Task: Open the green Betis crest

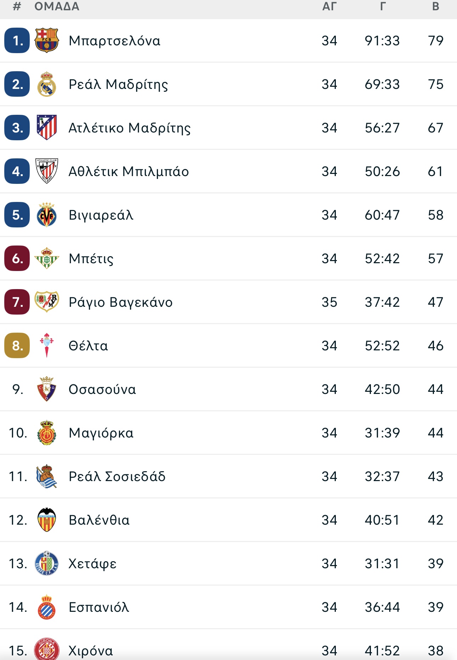Action: pos(46,258)
